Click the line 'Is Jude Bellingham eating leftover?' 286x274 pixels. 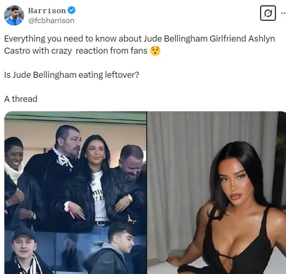[71, 75]
